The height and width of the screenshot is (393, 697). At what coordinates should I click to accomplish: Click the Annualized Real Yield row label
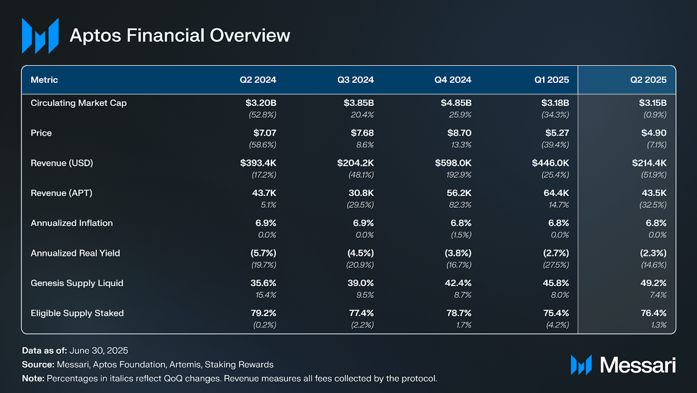(x=75, y=253)
